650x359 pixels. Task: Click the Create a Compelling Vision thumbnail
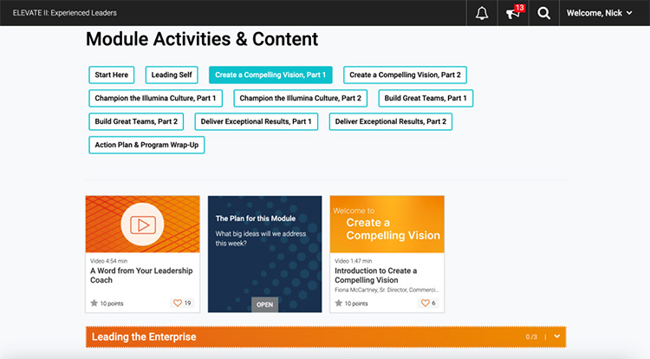(387, 225)
